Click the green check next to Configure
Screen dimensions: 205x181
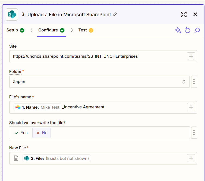(62, 30)
